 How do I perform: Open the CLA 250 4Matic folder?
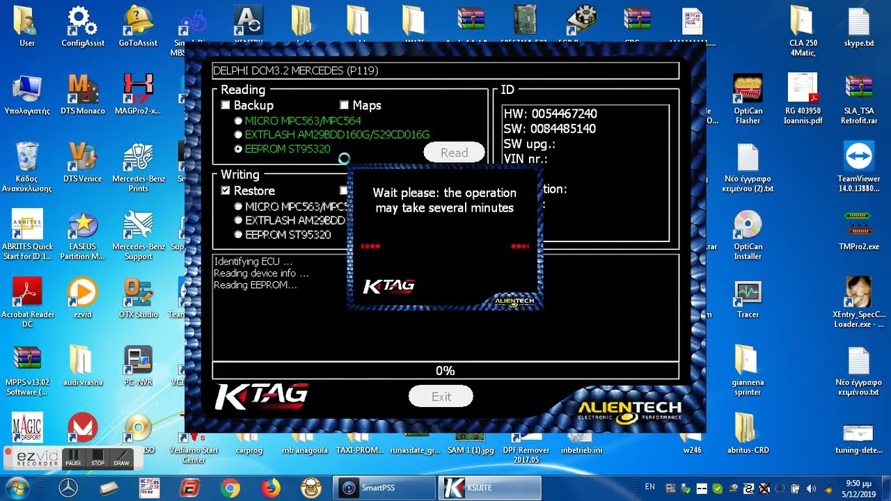click(802, 31)
